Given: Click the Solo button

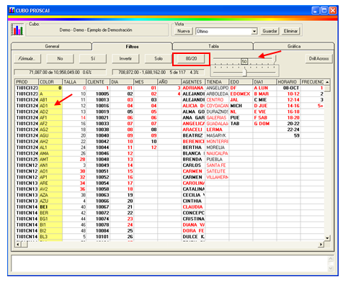Looking at the screenshot, I should pyautogui.click(x=159, y=58).
